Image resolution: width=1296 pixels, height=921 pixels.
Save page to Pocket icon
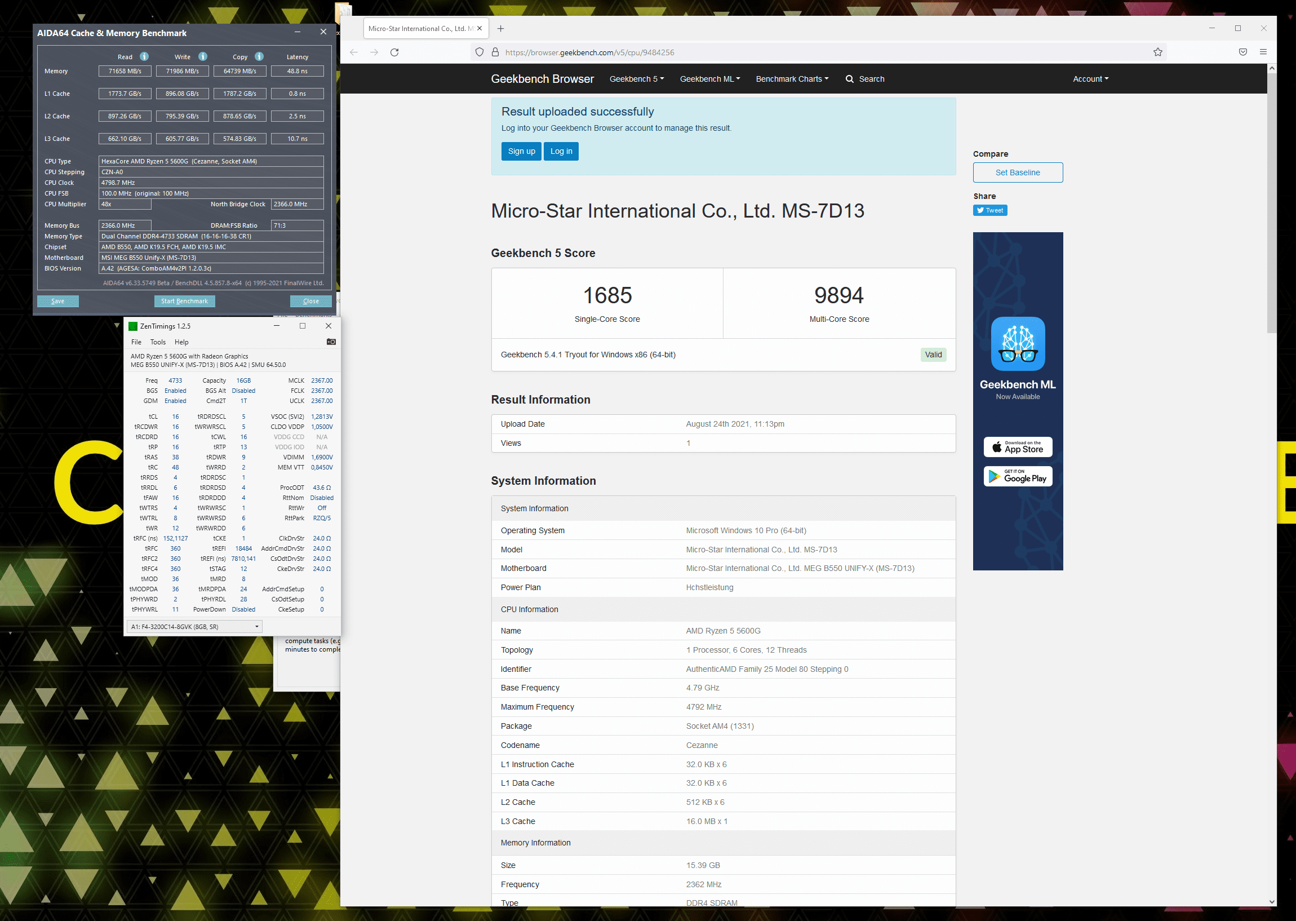[1242, 52]
